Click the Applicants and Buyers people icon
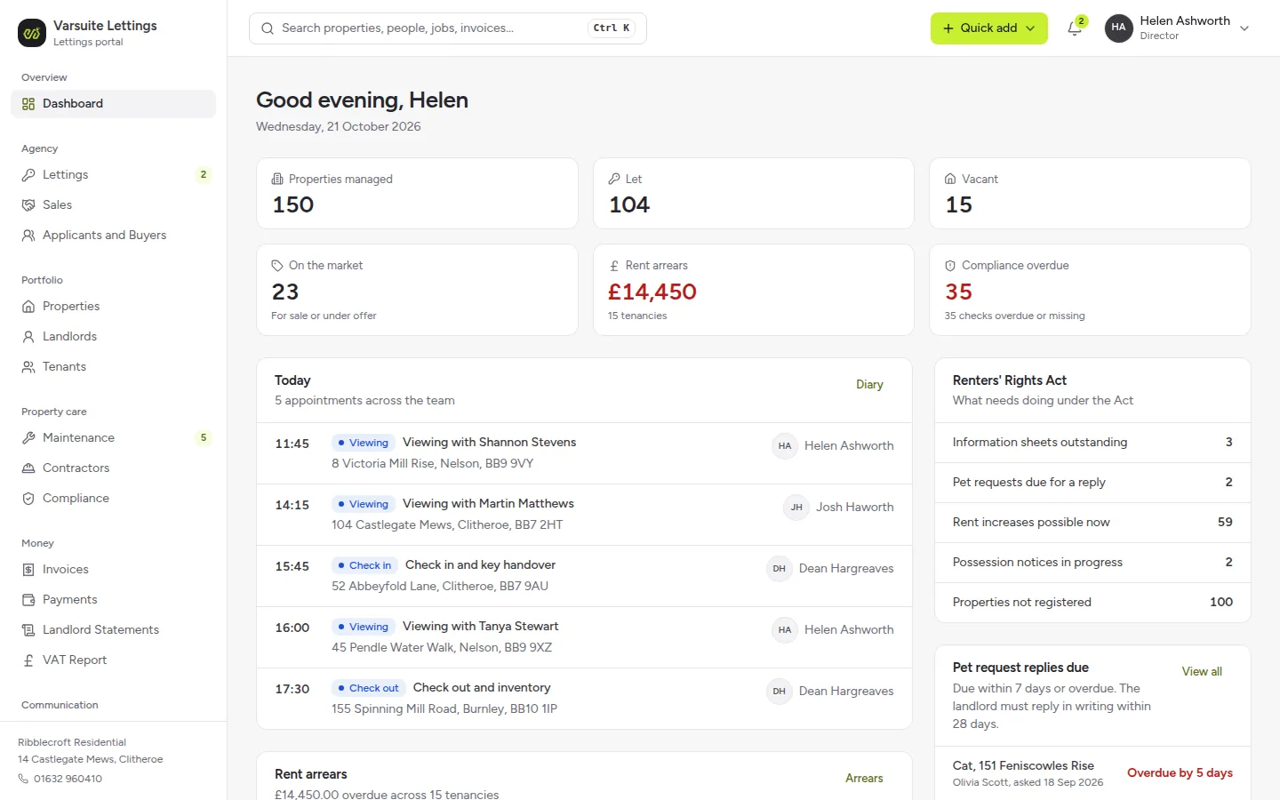This screenshot has width=1280, height=800. click(x=28, y=236)
